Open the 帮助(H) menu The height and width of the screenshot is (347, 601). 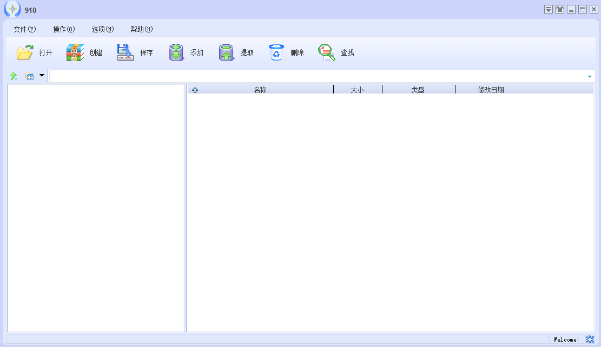point(142,29)
